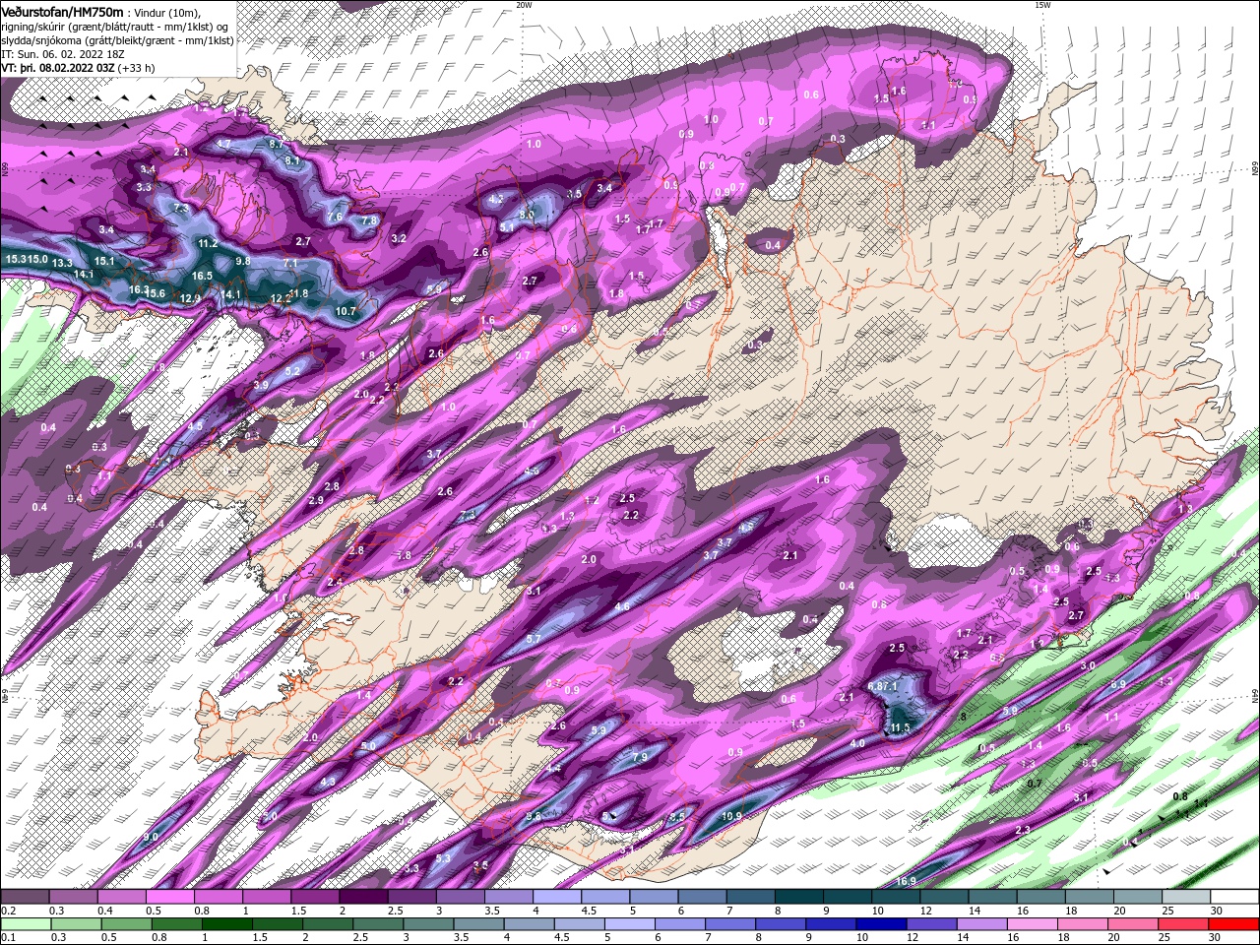Click the 11.2 precipitation value
The height and width of the screenshot is (945, 1260).
[208, 243]
